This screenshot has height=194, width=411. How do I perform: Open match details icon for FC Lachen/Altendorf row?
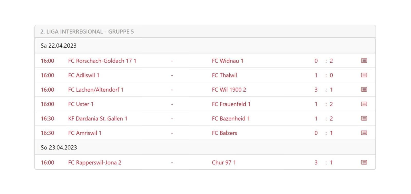pos(364,90)
